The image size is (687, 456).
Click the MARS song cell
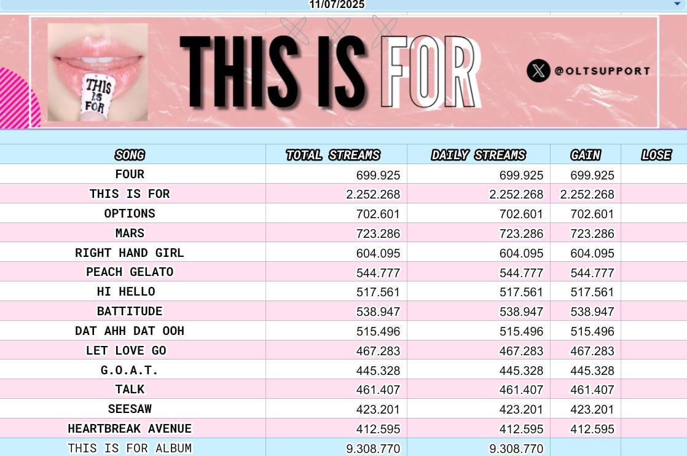pyautogui.click(x=130, y=234)
